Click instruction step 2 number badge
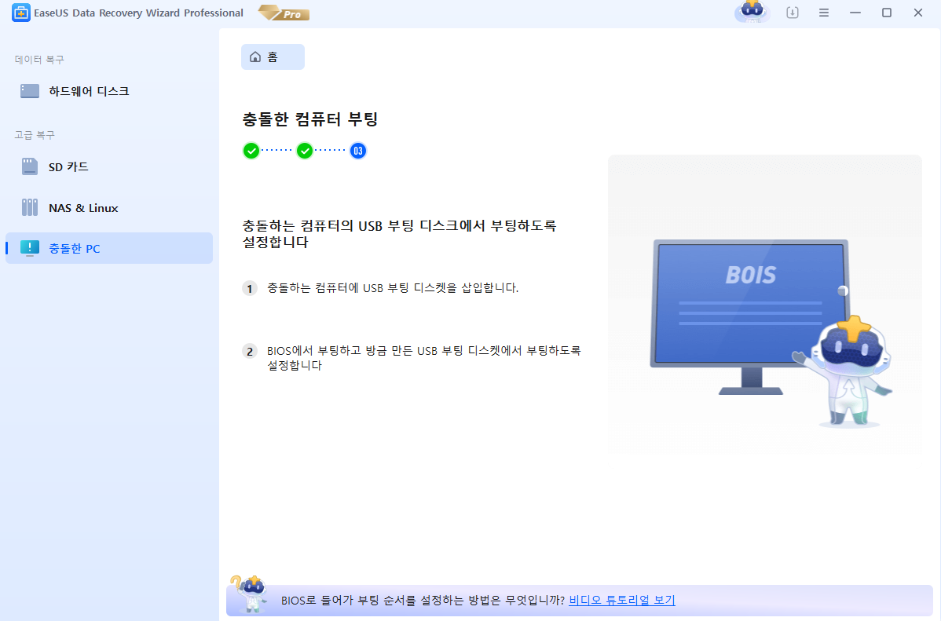The height and width of the screenshot is (621, 941). click(x=250, y=351)
